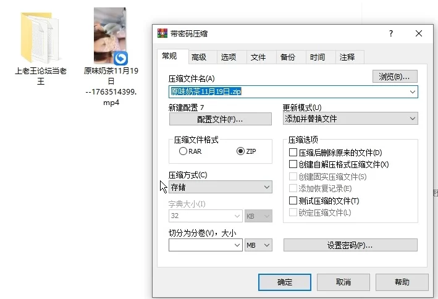Click the help question mark in title bar
This screenshot has width=438, height=299.
(391, 33)
